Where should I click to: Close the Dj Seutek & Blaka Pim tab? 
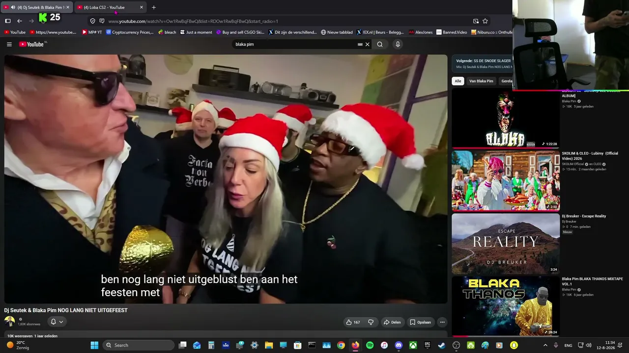point(68,7)
